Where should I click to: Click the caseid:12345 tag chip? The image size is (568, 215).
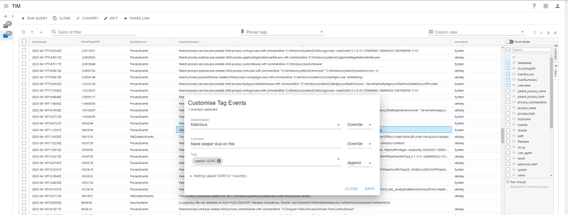tap(207, 162)
